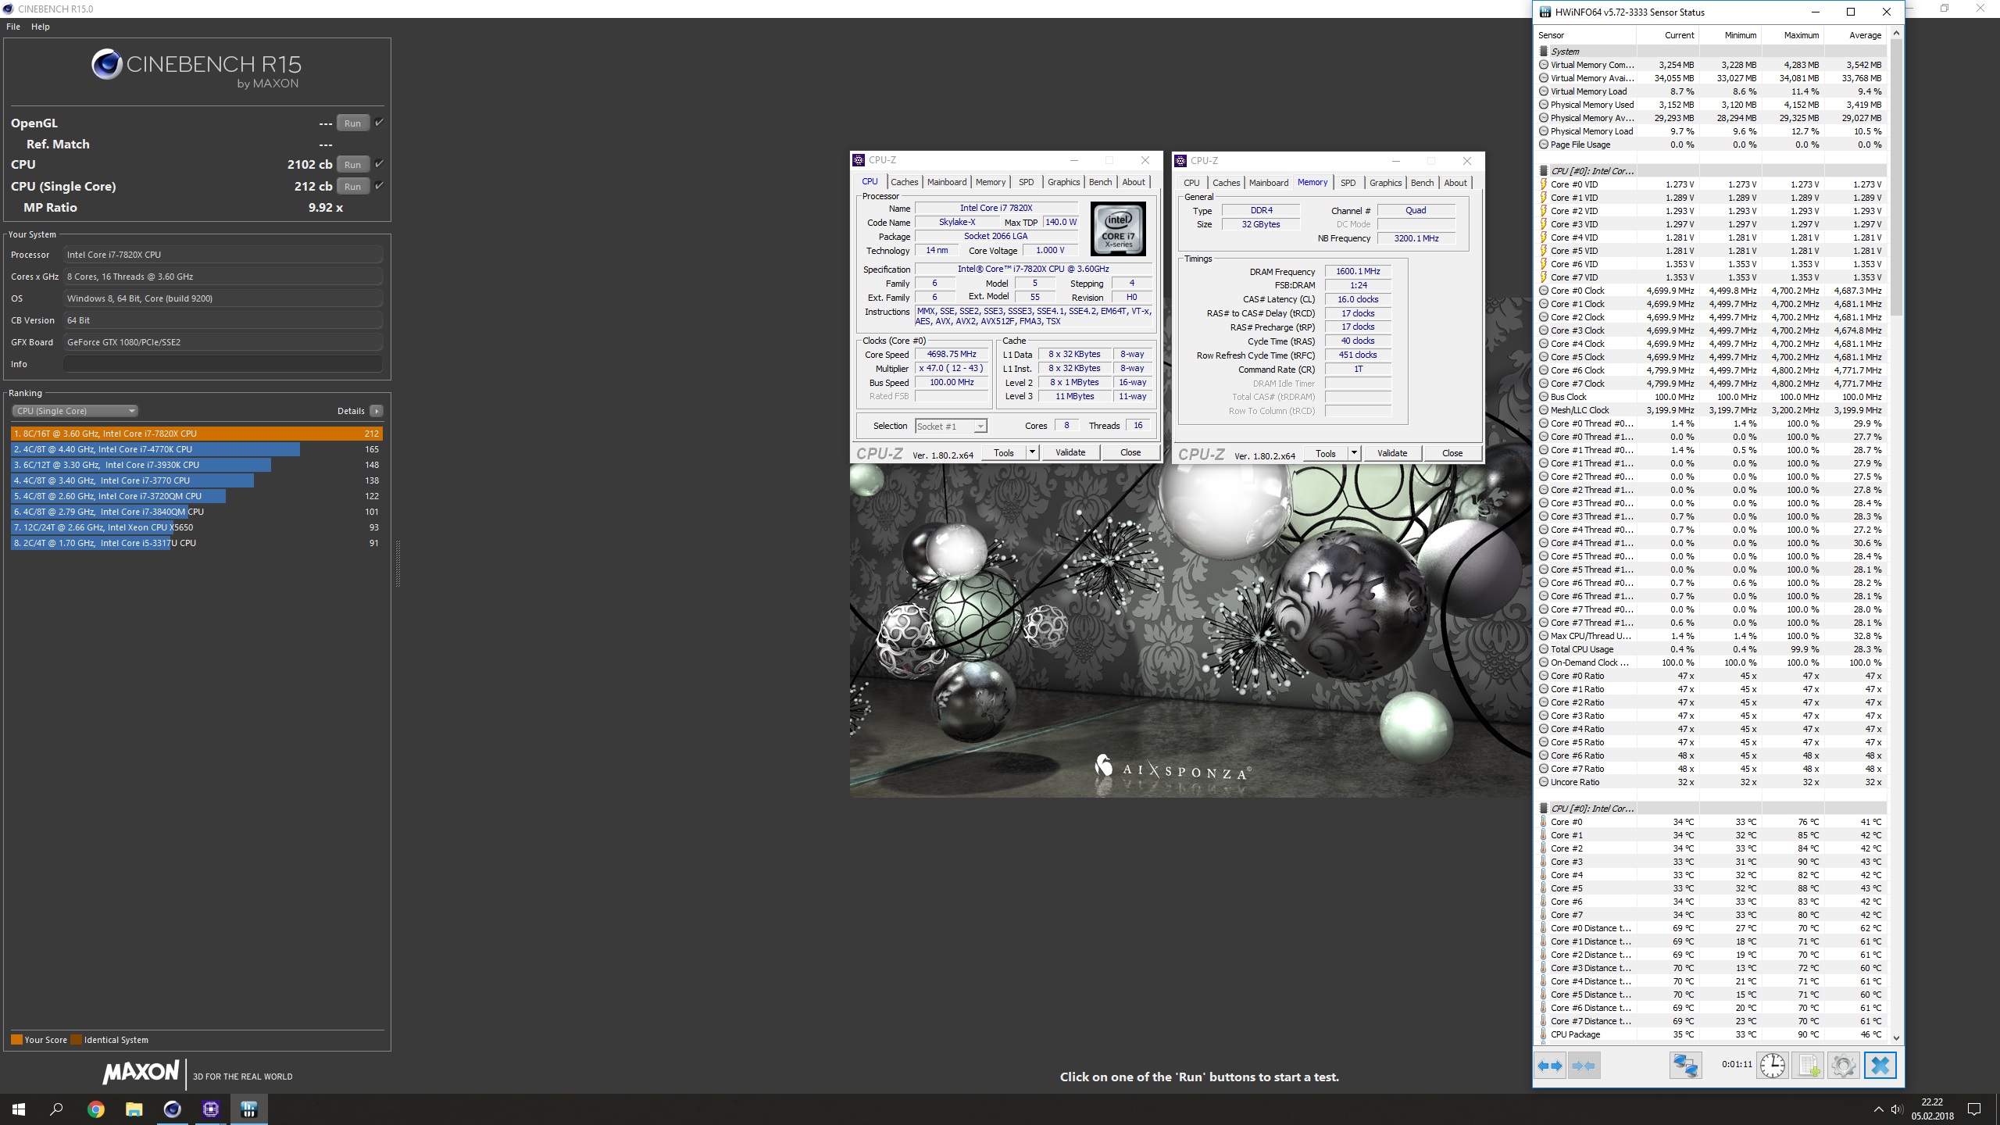The height and width of the screenshot is (1125, 2000).
Task: Click the Uncore Ratio row icon
Action: [1543, 782]
